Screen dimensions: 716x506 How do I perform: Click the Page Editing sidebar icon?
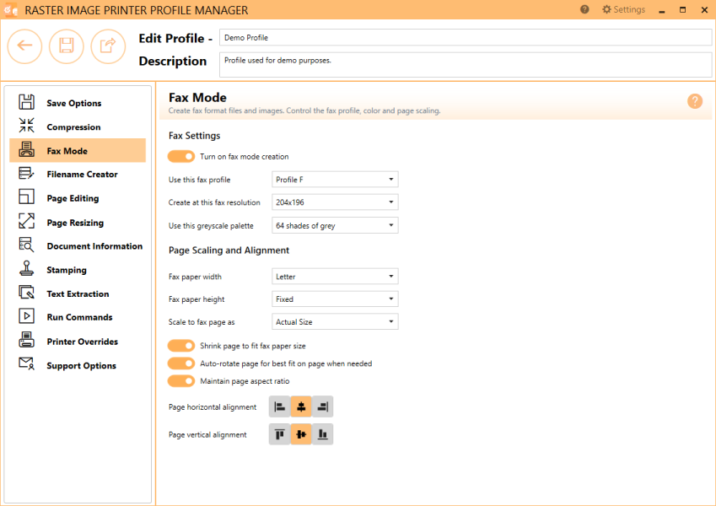26,196
